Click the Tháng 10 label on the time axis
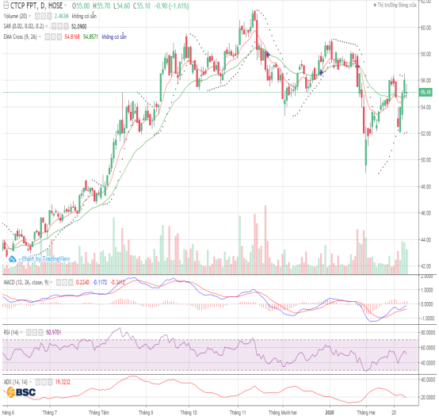Screen dimensions: 439x420 tap(189, 412)
